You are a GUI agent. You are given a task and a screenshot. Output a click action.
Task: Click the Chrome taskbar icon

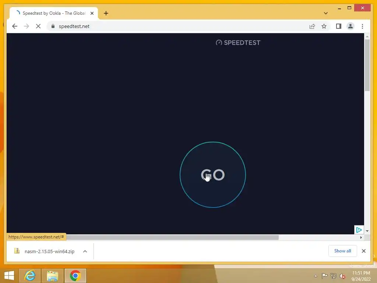(75, 276)
